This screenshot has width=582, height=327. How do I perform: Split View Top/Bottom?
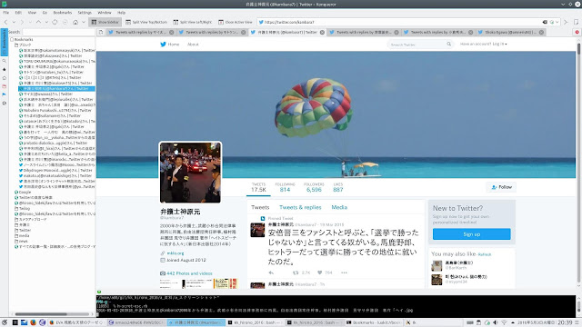coord(146,22)
